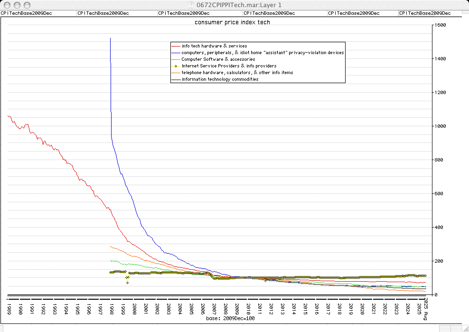Click the green zoom window button
469x332 pixels.
tap(27, 5)
